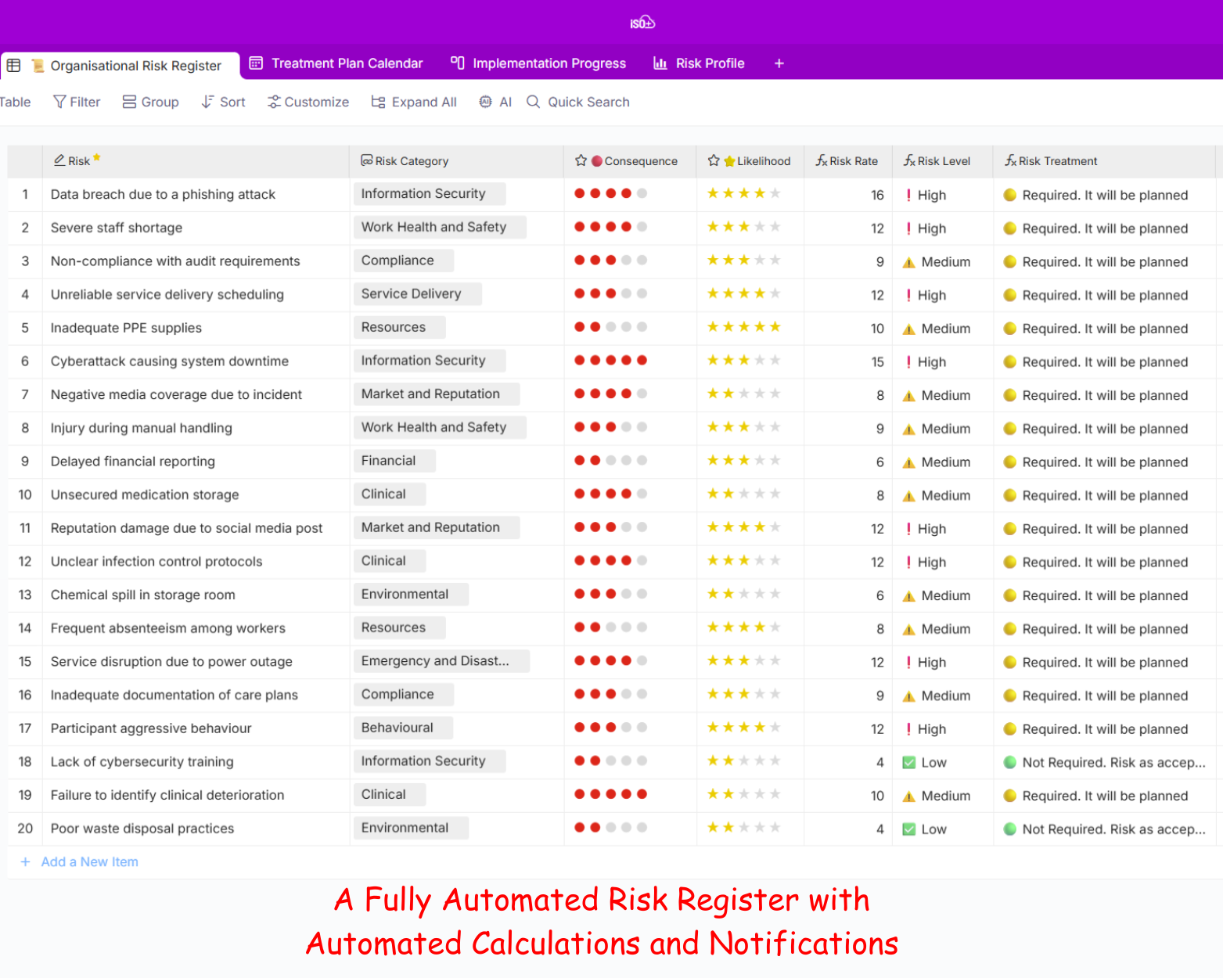Click Add a New Item link
The width and height of the screenshot is (1223, 978).
tap(89, 861)
